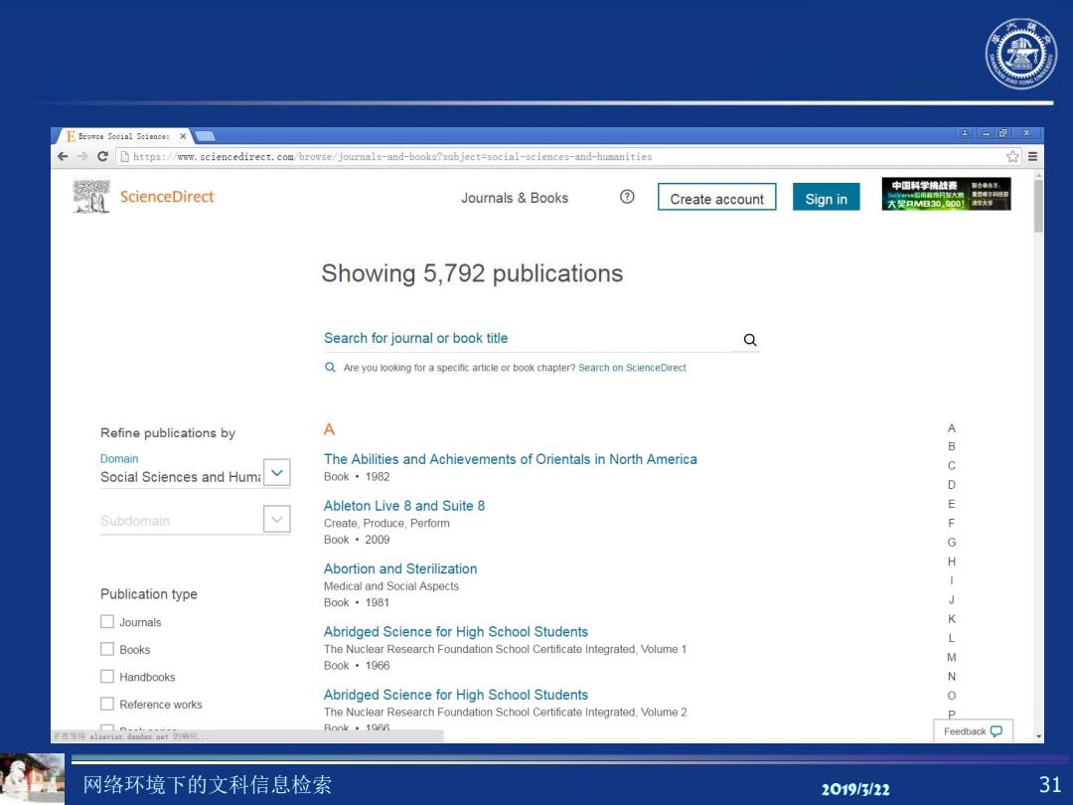Click the Elsevier tree logo

(91, 197)
